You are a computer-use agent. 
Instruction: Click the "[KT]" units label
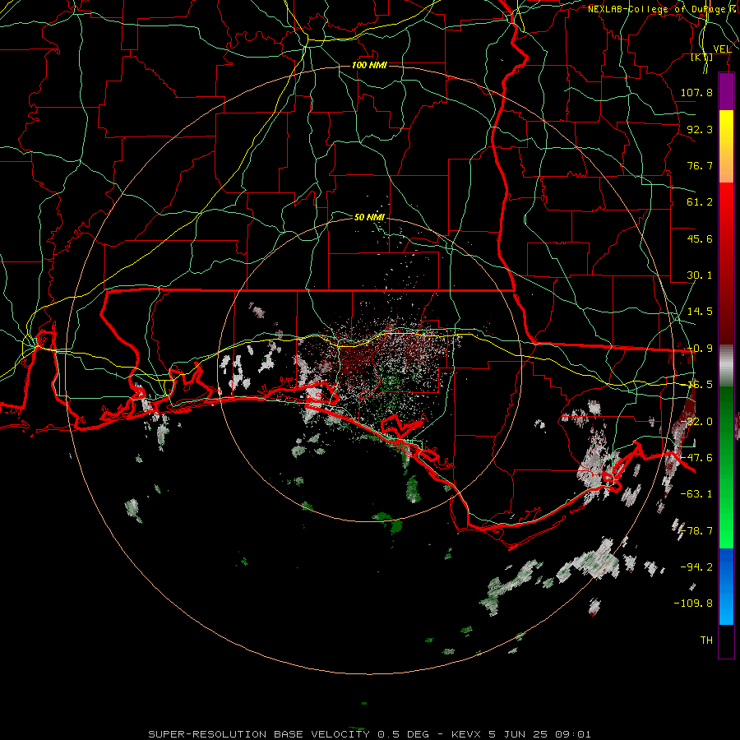point(702,57)
